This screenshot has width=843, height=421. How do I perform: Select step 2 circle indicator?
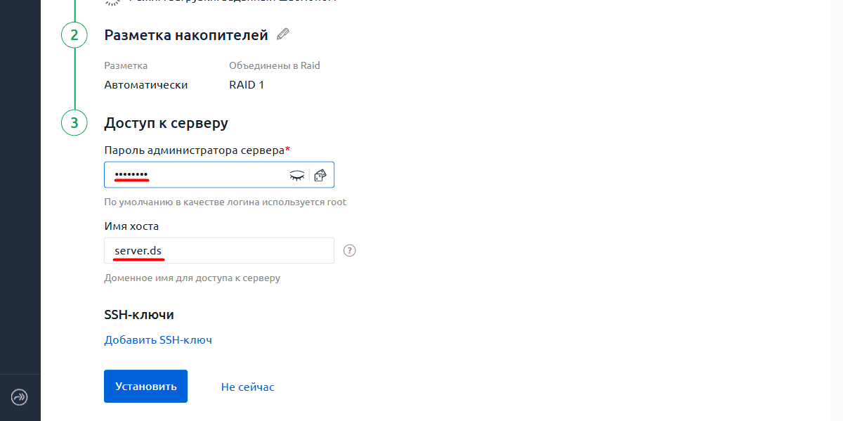tap(74, 34)
